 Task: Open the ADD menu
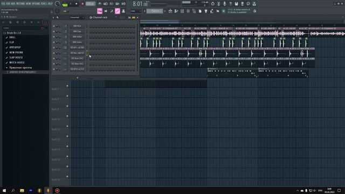pos(13,4)
